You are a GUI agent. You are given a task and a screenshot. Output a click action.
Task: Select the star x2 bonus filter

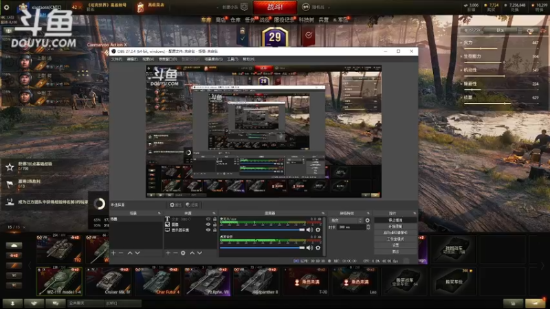click(14, 255)
